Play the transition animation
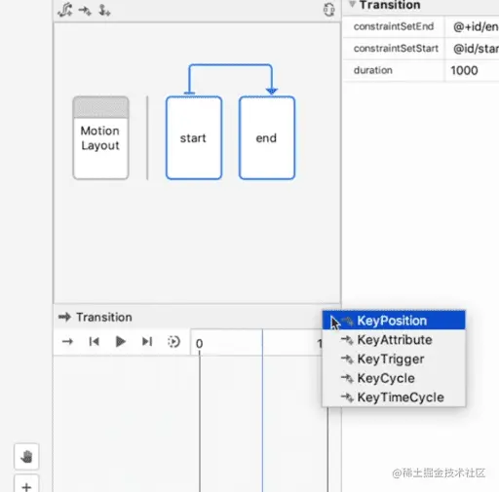Screen dimensions: 499x492 121,342
